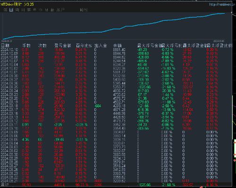
Task: Click the -19.46 loss value on 2024.09.05
Action: tap(59, 140)
